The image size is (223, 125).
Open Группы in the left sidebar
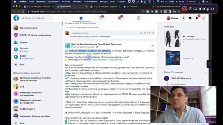[x=24, y=49]
